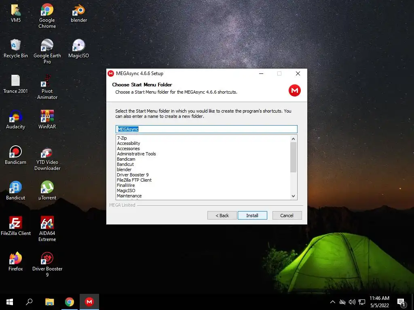Select Bandicut in the folder list
The image size is (414, 310).
click(125, 165)
